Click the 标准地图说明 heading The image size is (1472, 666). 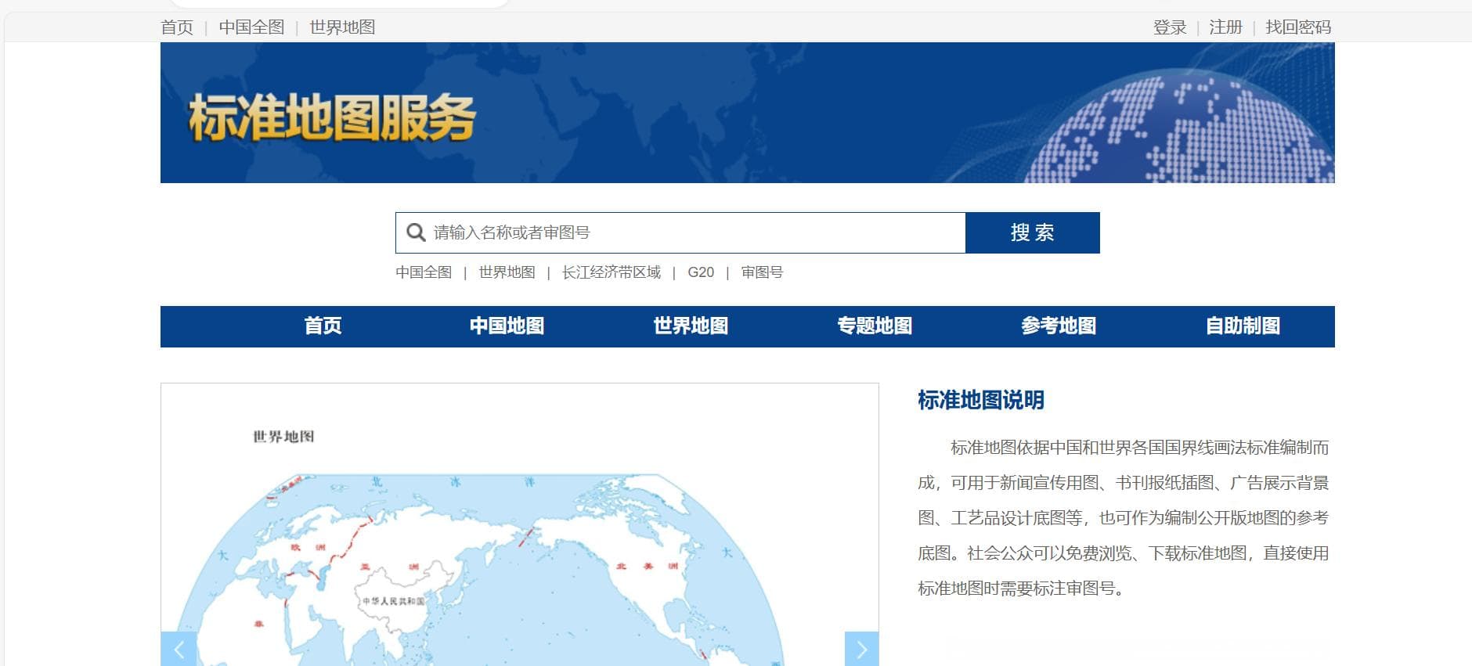click(x=981, y=401)
